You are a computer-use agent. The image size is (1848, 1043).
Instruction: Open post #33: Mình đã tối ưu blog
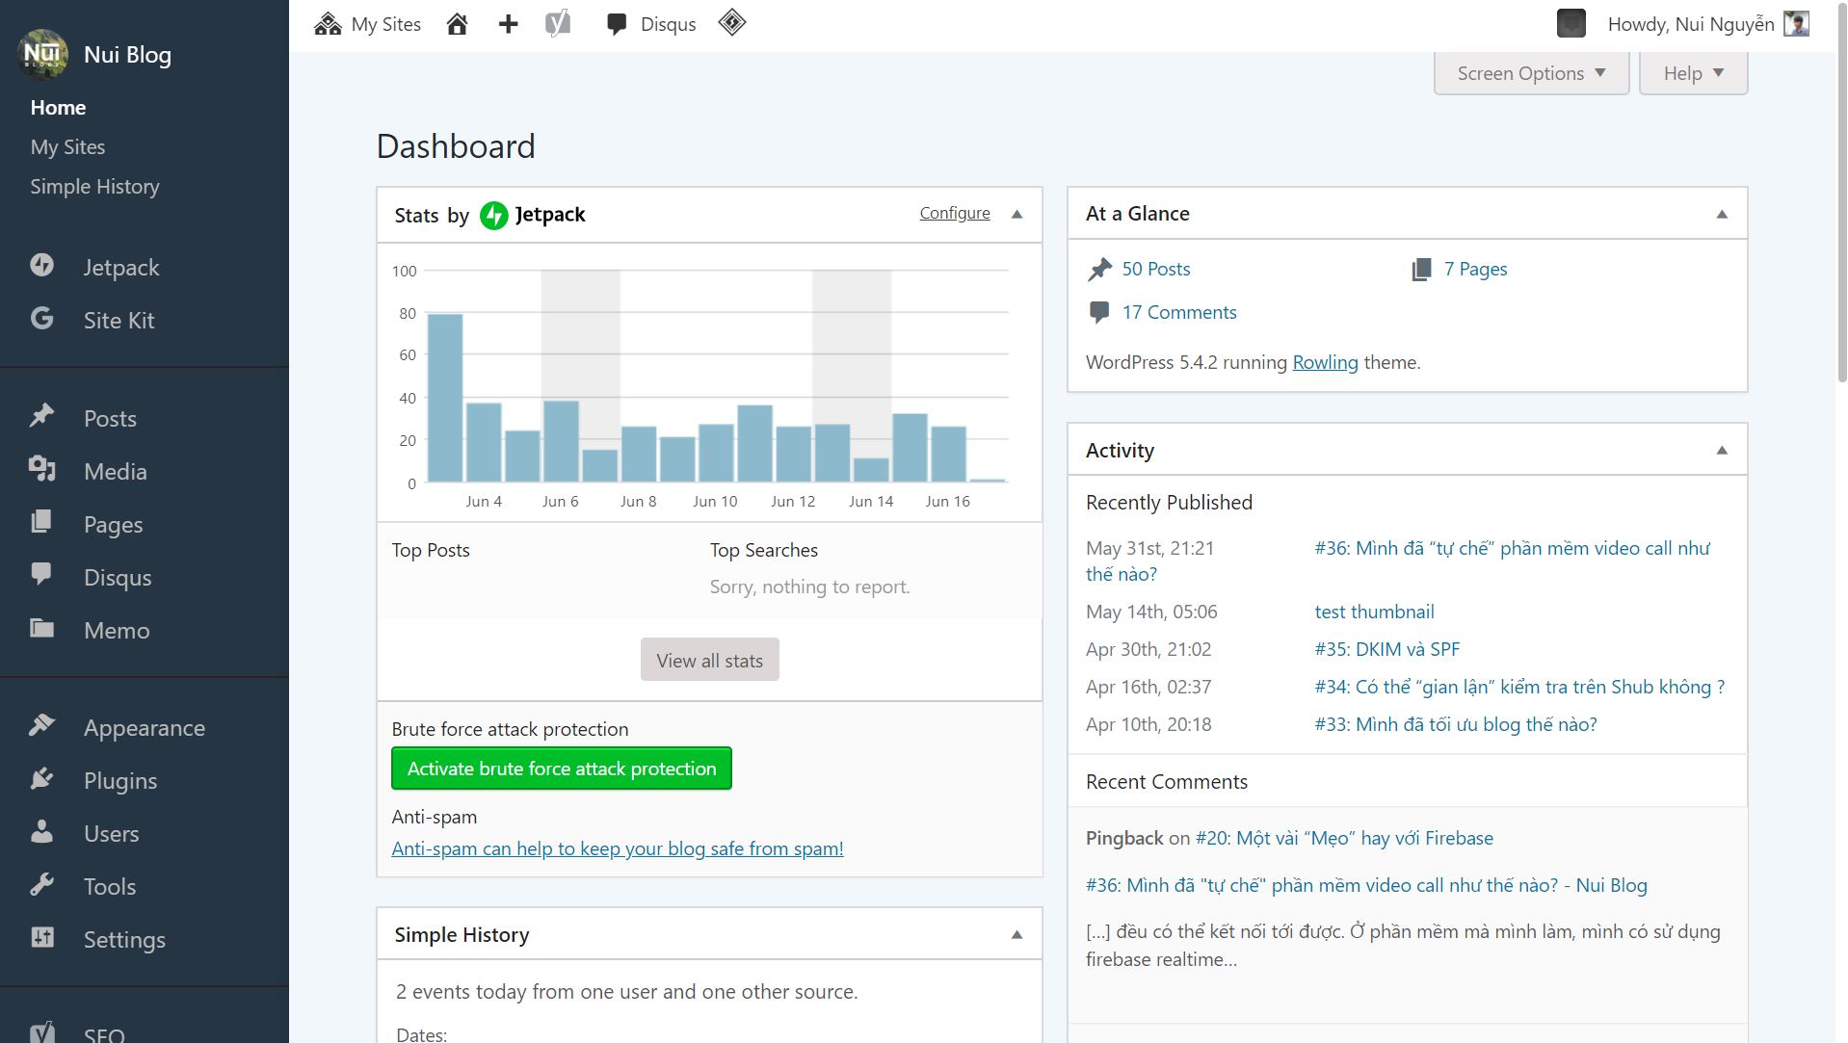tap(1455, 724)
